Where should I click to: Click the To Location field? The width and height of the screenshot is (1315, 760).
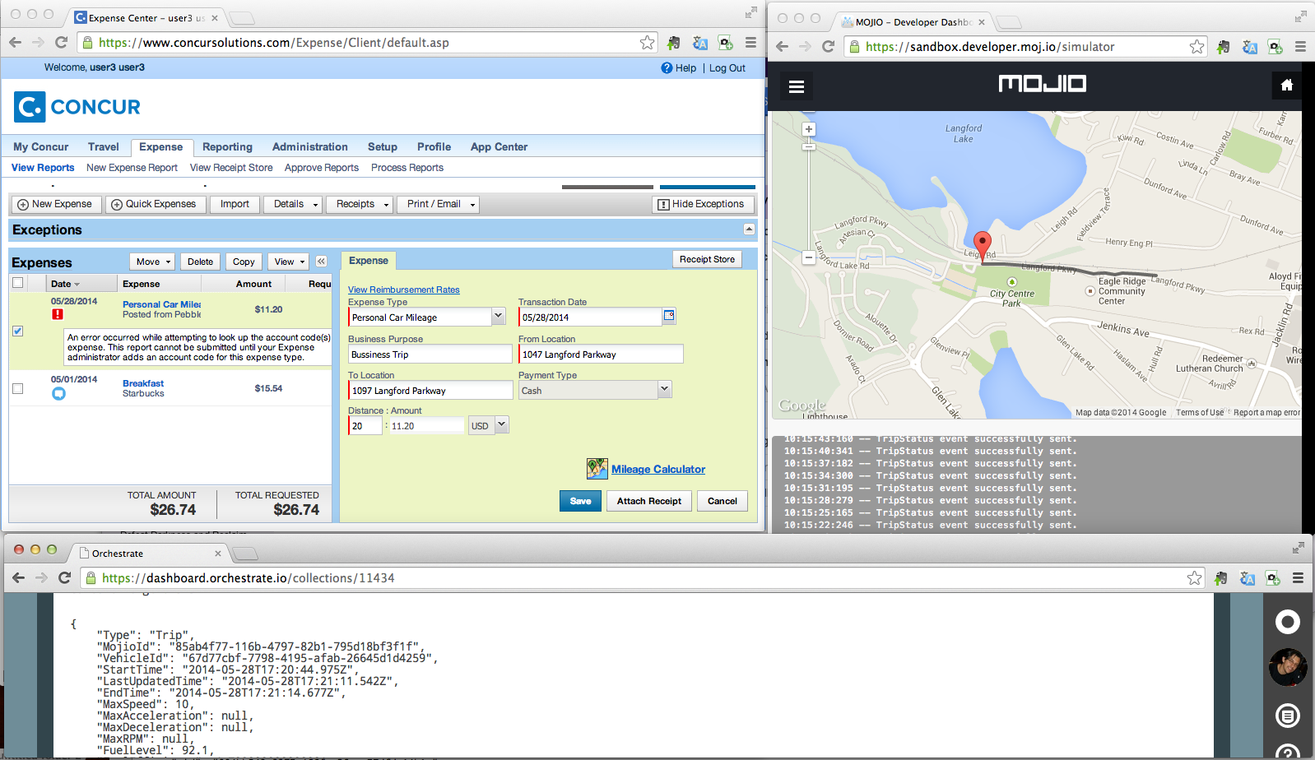430,390
